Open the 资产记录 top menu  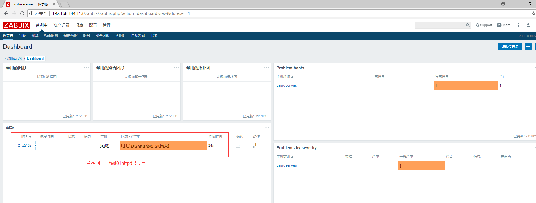point(61,25)
